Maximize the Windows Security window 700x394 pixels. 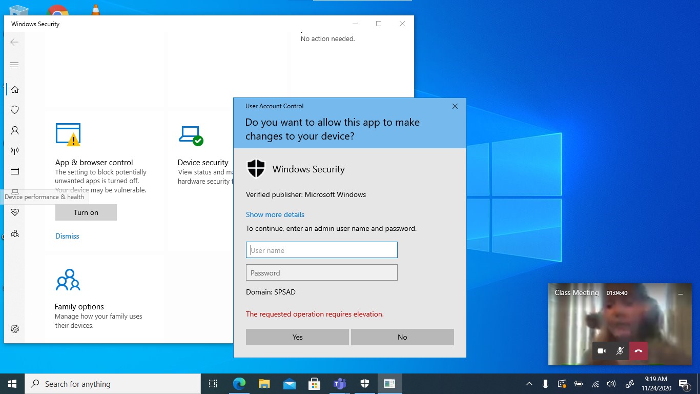pyautogui.click(x=379, y=24)
